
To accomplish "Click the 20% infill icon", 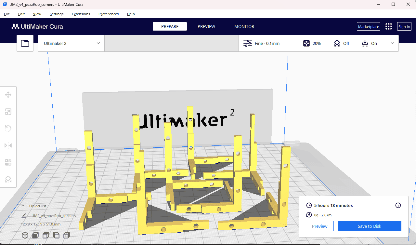I will point(306,43).
